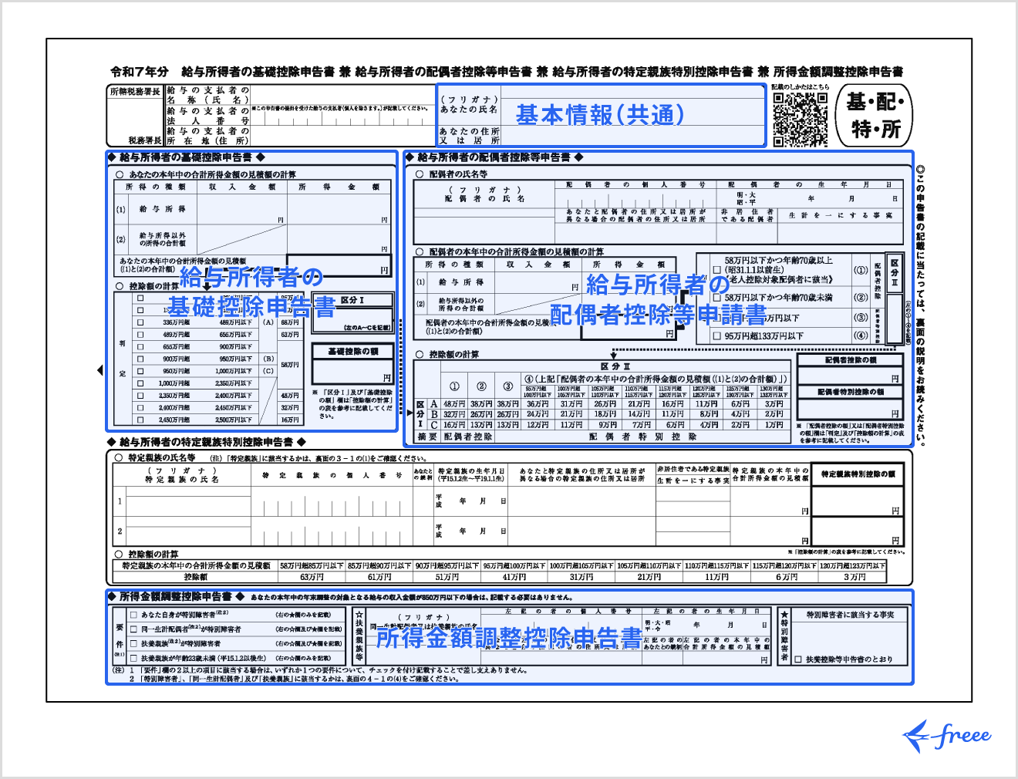Image resolution: width=1018 pixels, height=779 pixels.
Task: Select the 基本情報(共通) highlighted section
Action: tap(600, 115)
